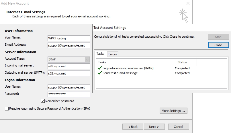Select the Tasks tab
Screen dimensions: 231x133
click(100, 54)
